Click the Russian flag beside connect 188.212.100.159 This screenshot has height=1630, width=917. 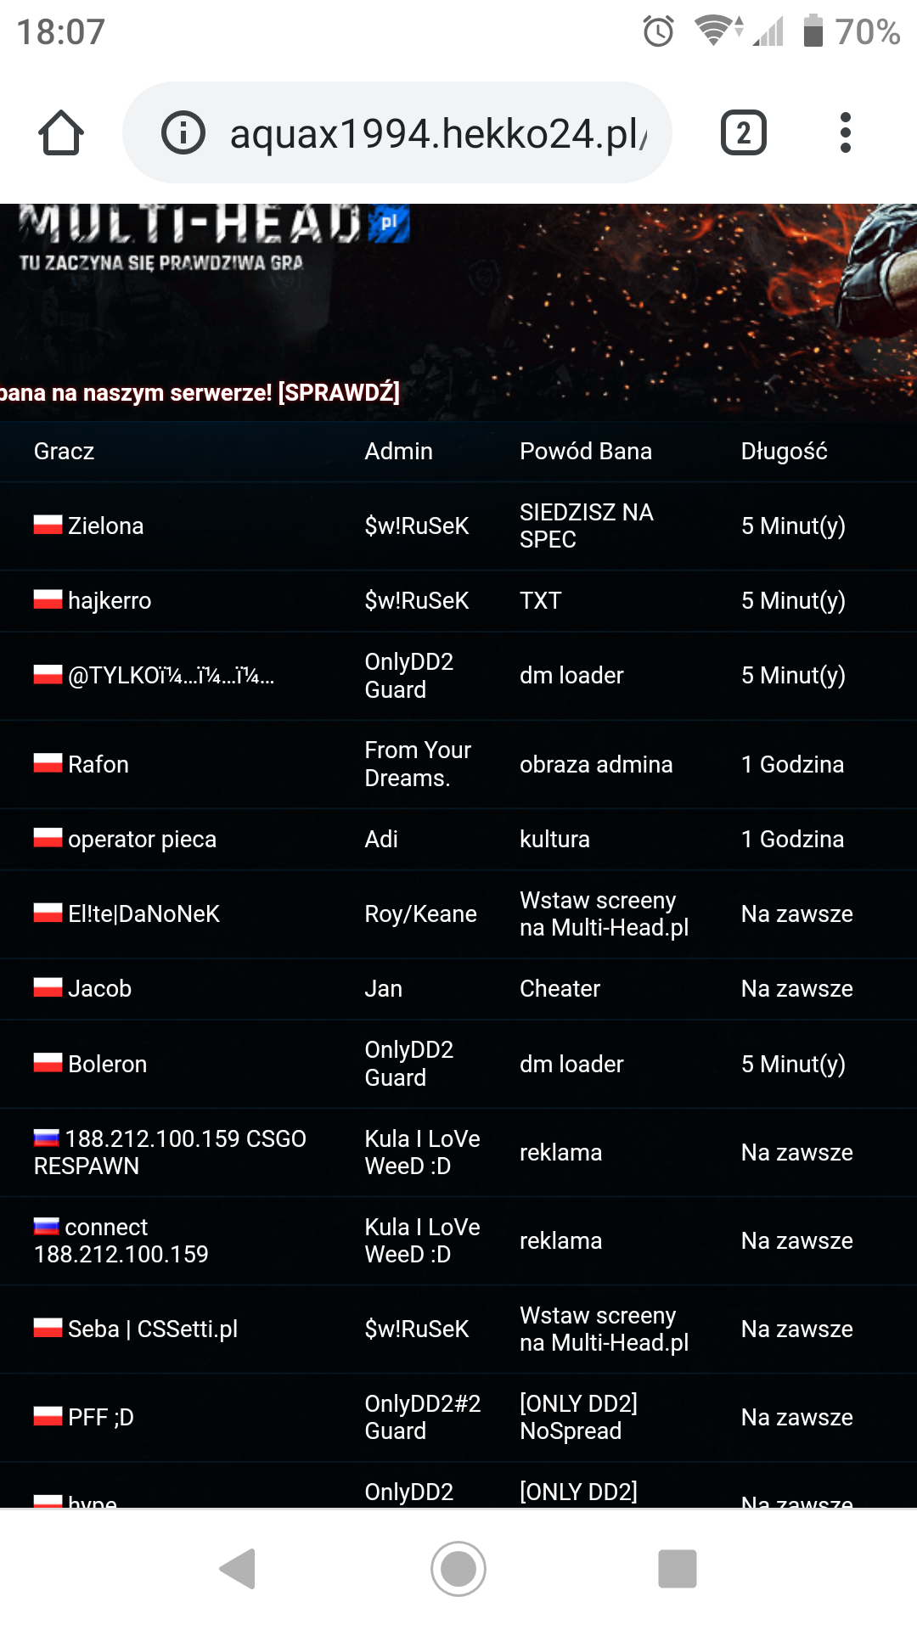pyautogui.click(x=47, y=1227)
